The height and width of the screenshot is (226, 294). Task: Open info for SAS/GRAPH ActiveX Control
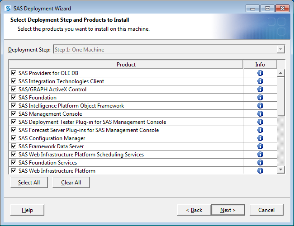[x=260, y=89]
